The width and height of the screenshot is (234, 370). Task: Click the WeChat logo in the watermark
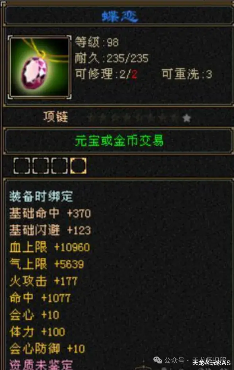point(158,360)
